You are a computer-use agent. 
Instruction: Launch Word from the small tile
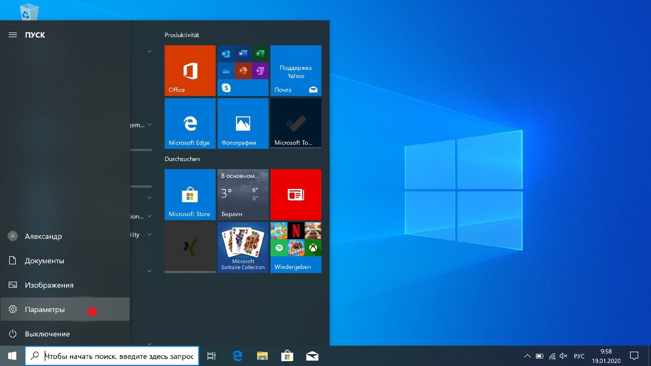pos(243,54)
